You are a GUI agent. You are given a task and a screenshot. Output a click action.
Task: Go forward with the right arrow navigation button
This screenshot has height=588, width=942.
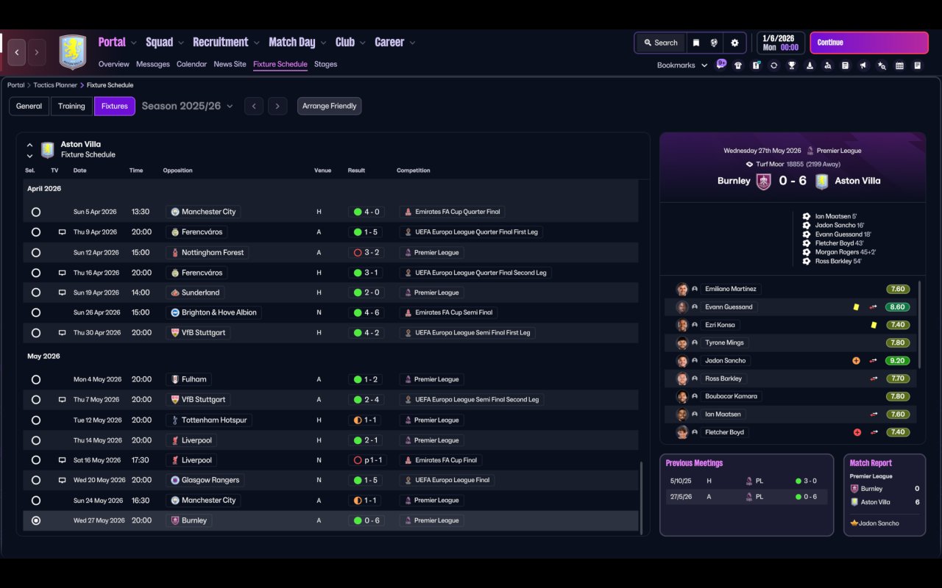coord(36,52)
